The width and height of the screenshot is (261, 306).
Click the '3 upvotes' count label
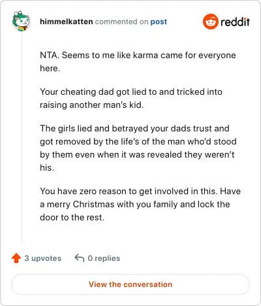pyautogui.click(x=43, y=258)
